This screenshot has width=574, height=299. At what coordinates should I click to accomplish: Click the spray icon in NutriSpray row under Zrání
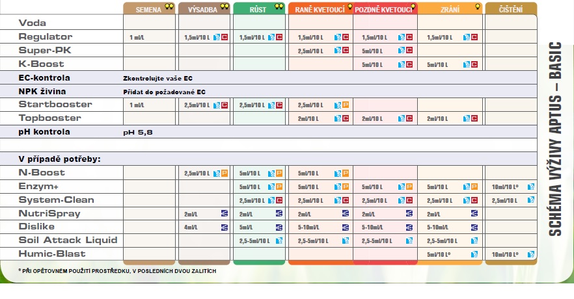click(x=474, y=213)
